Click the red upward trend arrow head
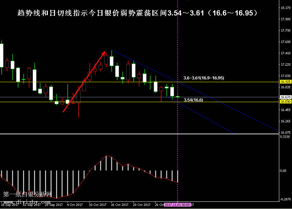Image resolution: width=292 pixels, height=209 pixels. (104, 53)
